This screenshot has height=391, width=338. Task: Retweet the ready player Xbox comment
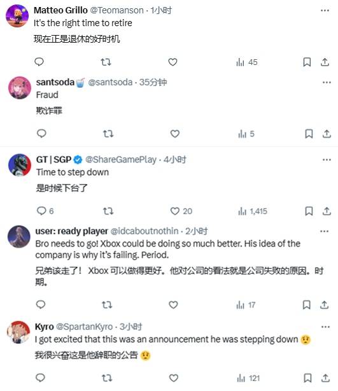(x=107, y=305)
